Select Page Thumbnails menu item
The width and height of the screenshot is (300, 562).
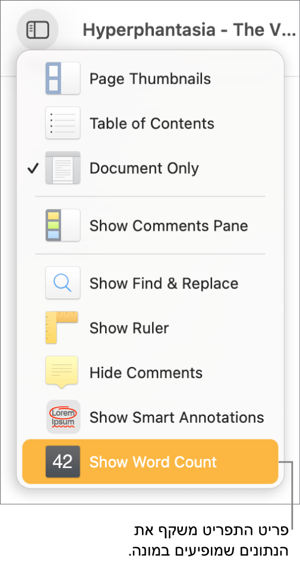click(150, 78)
